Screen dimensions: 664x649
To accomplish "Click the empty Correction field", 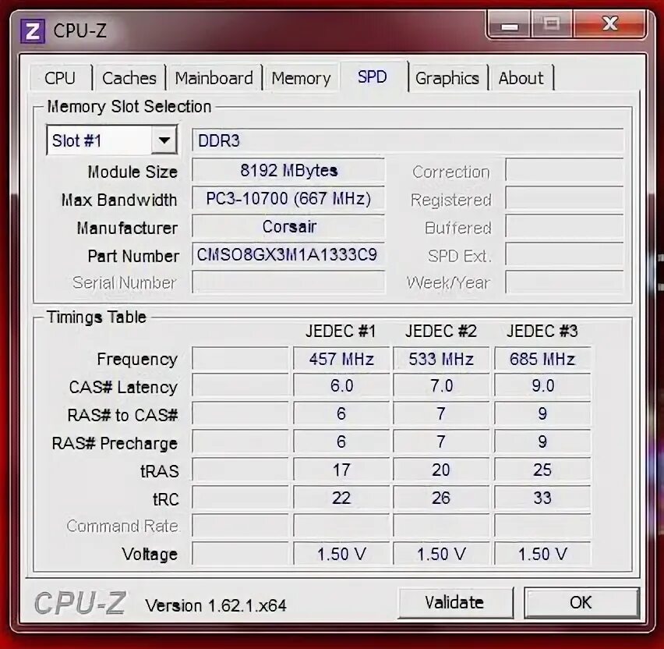I will [564, 170].
